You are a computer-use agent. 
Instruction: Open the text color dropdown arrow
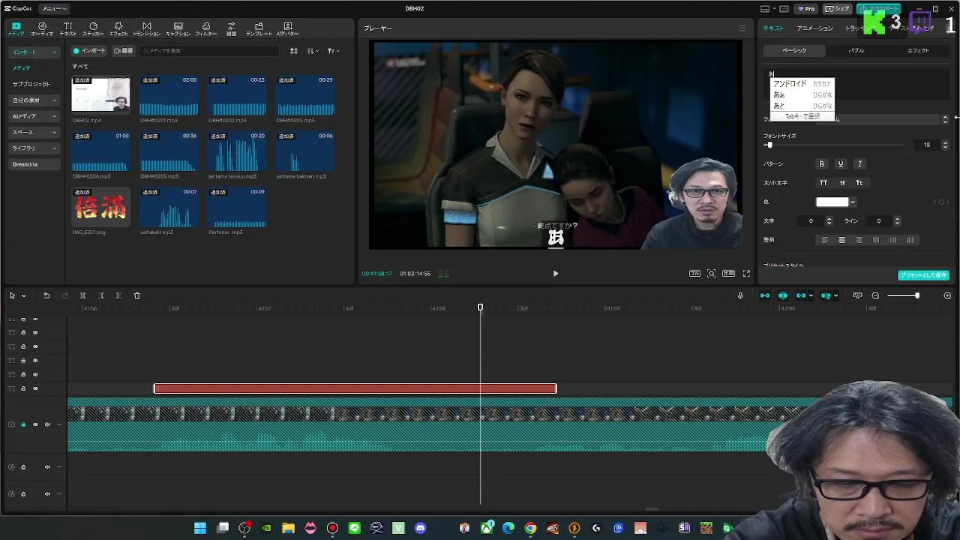coord(853,202)
